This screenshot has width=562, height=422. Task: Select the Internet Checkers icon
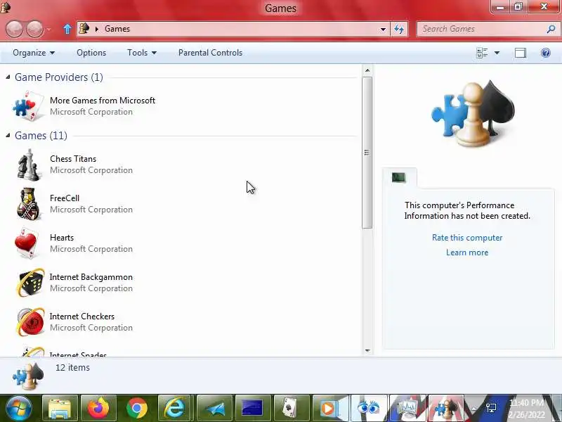(x=30, y=322)
